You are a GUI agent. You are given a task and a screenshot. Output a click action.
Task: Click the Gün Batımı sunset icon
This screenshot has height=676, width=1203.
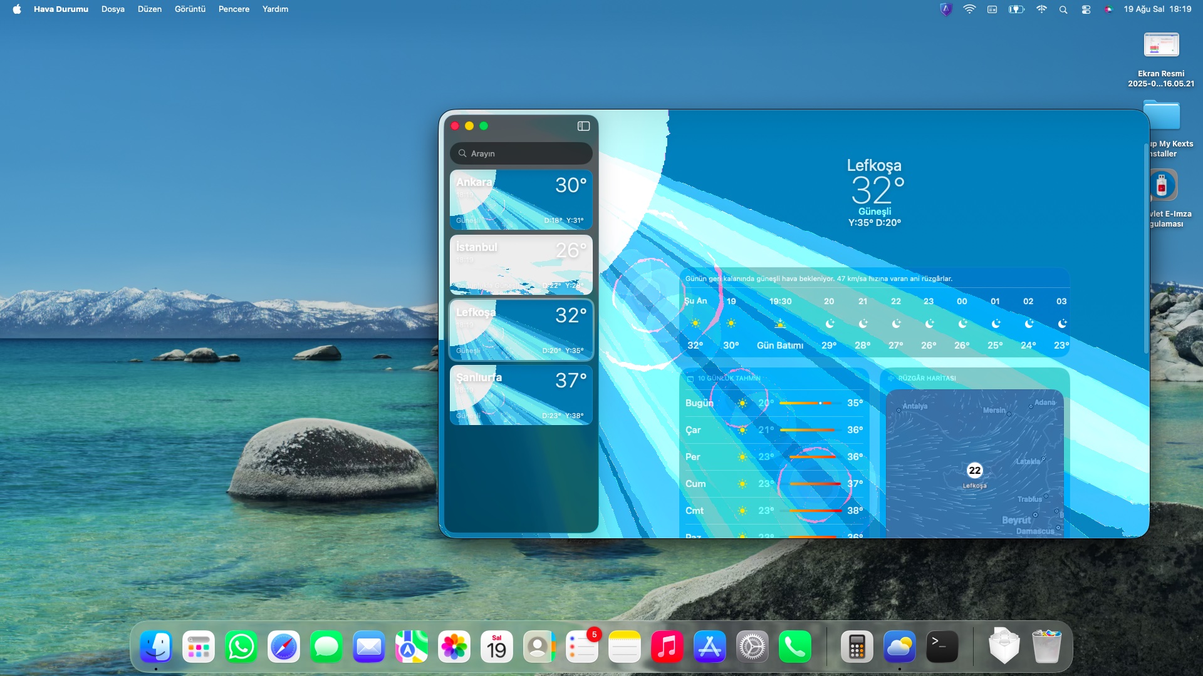tap(780, 324)
